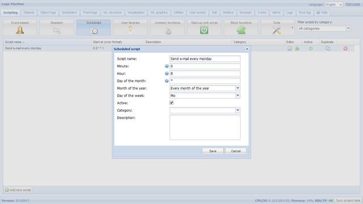
Task: Expand the Category dropdown in dialog
Action: point(238,110)
